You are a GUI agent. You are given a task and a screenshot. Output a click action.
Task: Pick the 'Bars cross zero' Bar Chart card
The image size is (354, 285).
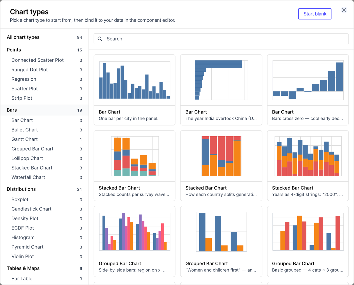pos(308,90)
